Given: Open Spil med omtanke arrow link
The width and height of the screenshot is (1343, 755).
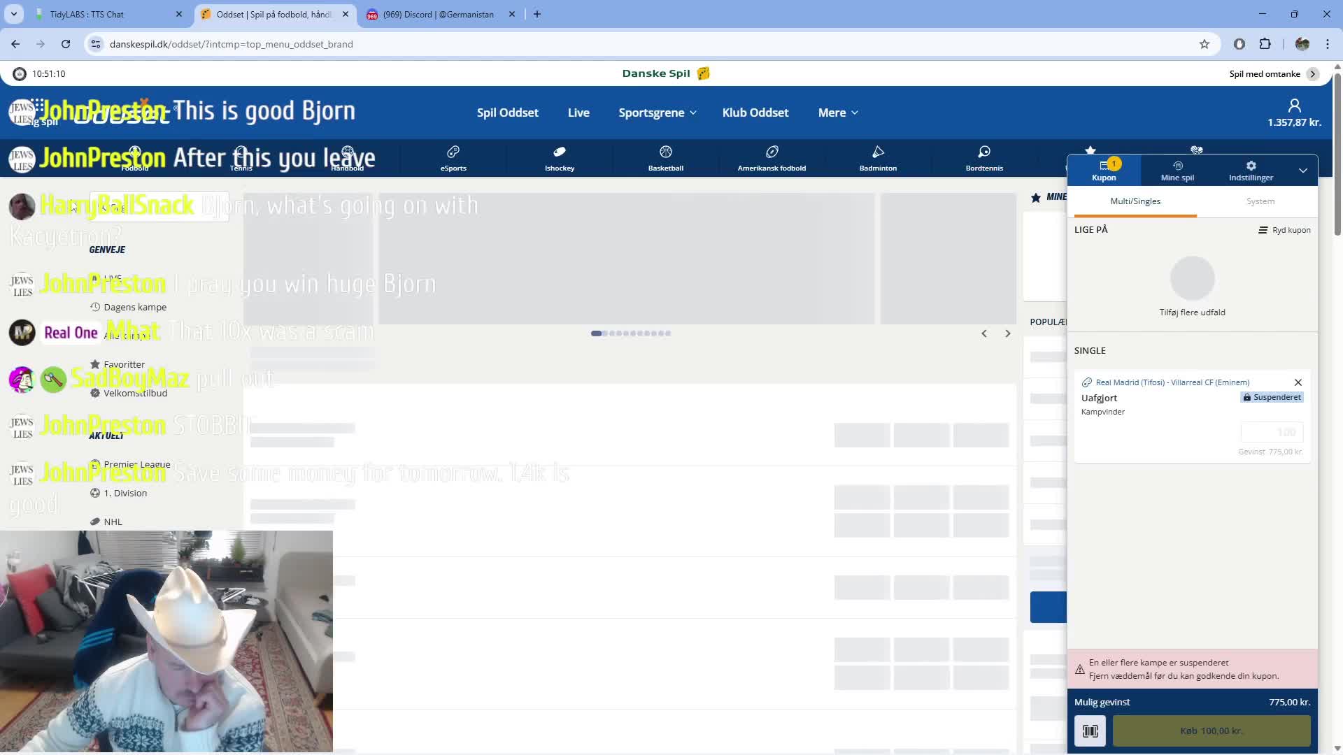Looking at the screenshot, I should pos(1313,73).
